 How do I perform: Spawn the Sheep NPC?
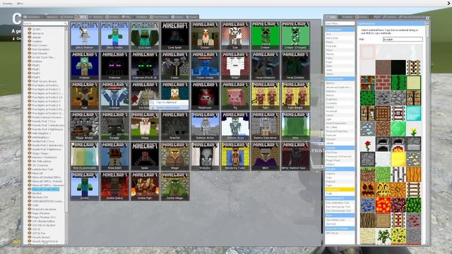145,126
